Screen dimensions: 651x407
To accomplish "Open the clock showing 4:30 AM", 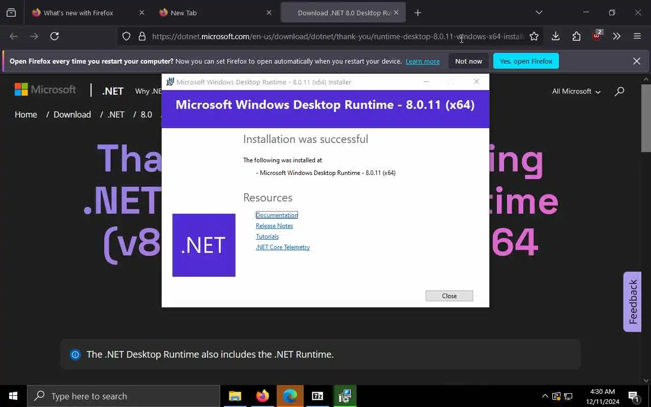I will tap(603, 396).
